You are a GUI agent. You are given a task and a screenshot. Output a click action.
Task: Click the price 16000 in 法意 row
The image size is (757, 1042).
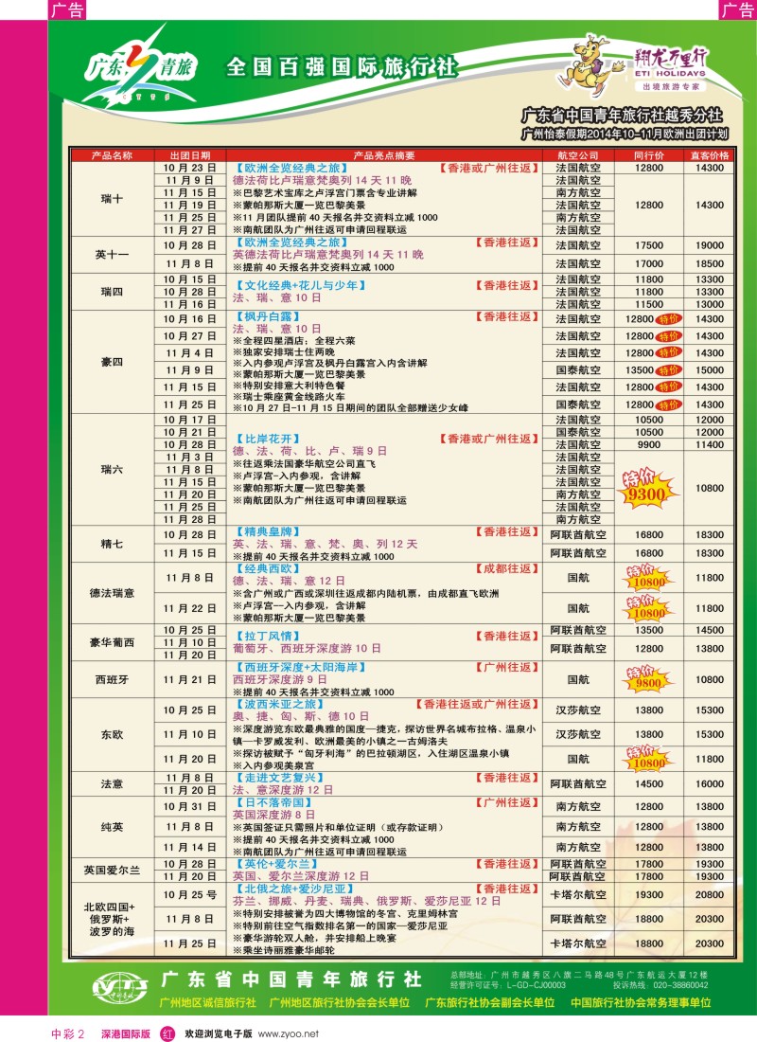[709, 784]
